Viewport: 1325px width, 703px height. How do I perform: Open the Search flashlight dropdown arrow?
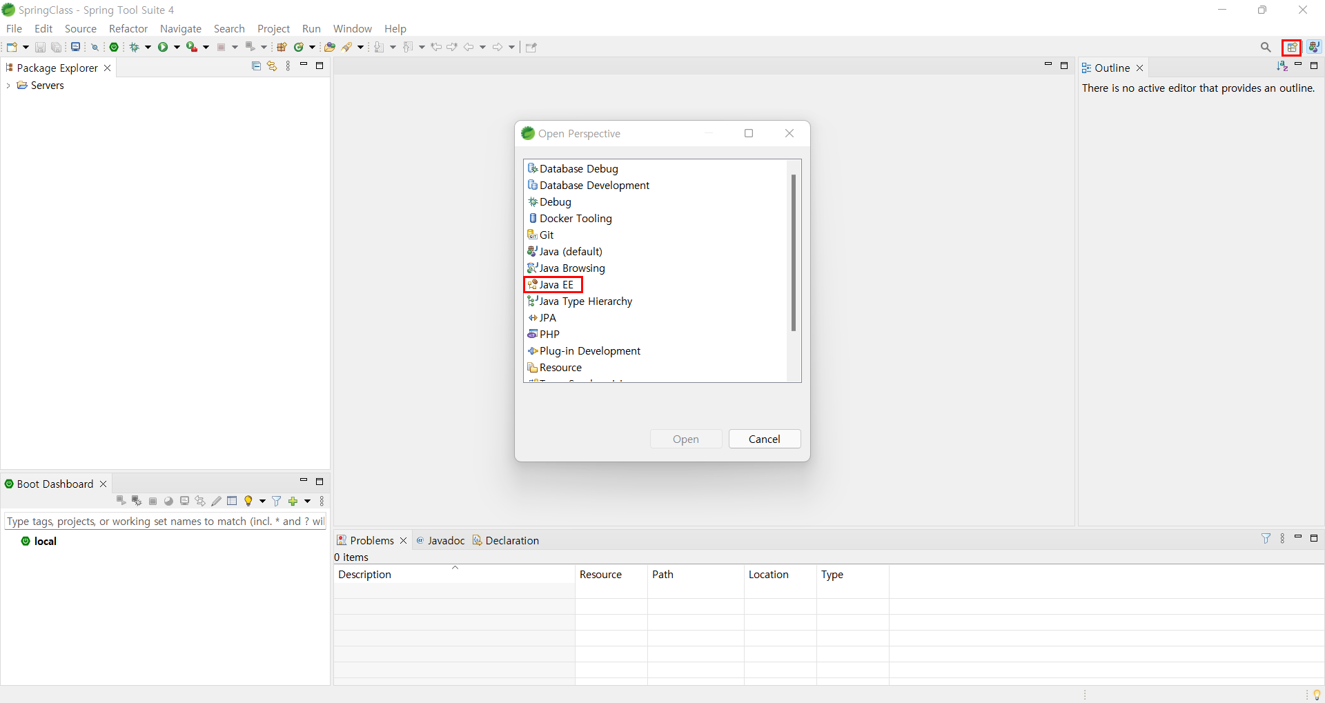360,47
